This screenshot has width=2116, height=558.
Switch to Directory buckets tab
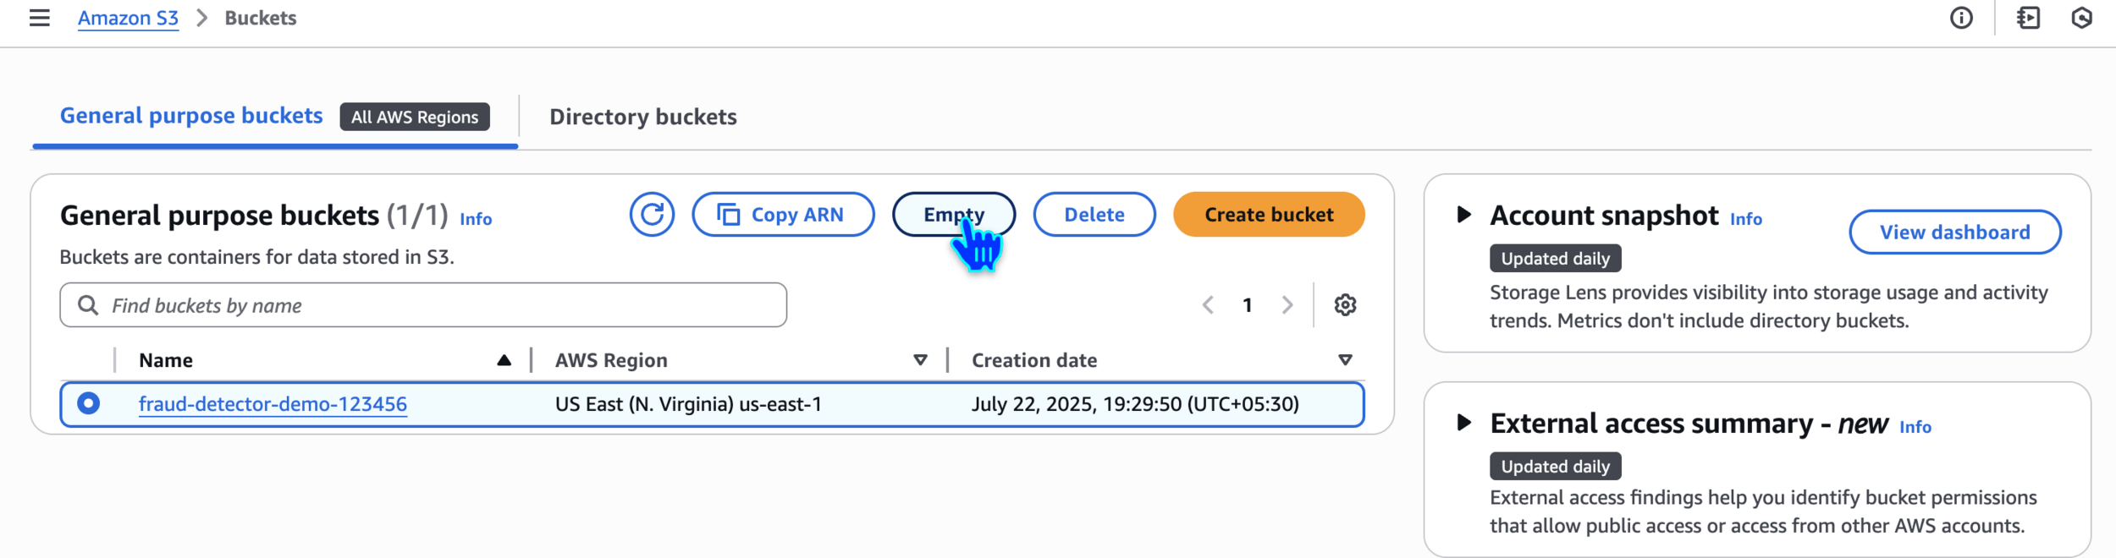[643, 117]
